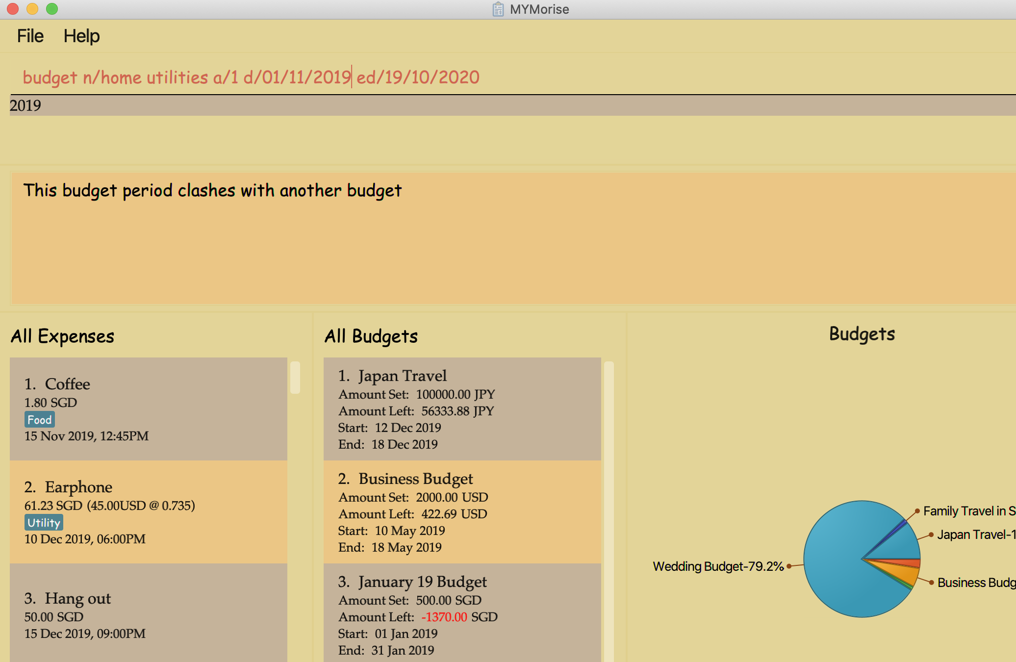The height and width of the screenshot is (662, 1016).
Task: Open the File menu
Action: pyautogui.click(x=30, y=36)
